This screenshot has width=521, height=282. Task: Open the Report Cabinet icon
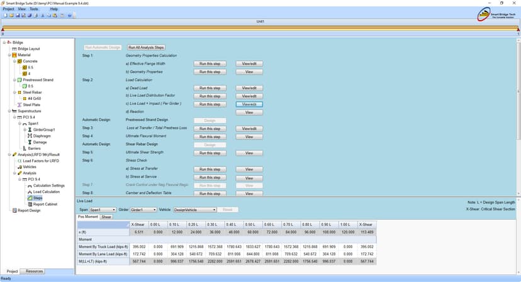pyautogui.click(x=30, y=204)
